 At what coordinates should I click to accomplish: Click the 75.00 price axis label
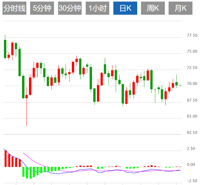192,51
